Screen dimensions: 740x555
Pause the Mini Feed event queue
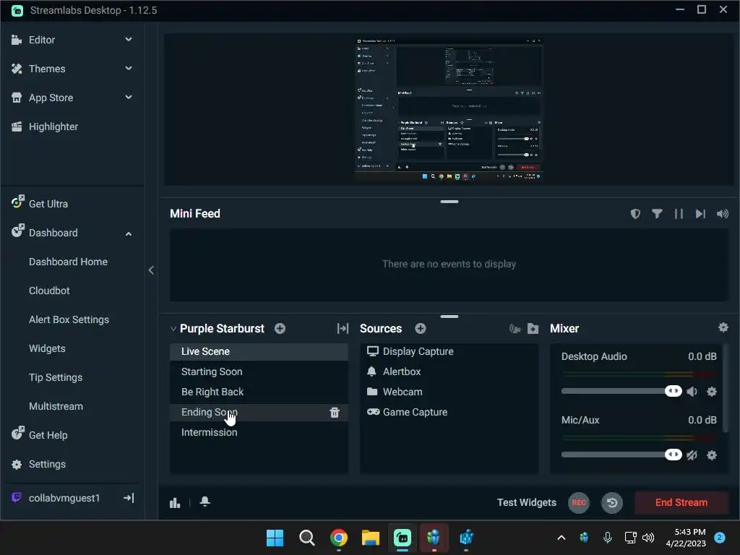click(679, 214)
